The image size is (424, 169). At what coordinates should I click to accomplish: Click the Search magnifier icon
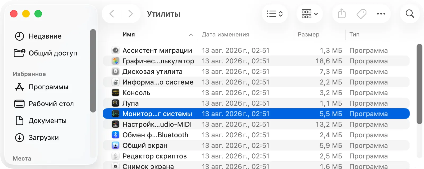410,14
